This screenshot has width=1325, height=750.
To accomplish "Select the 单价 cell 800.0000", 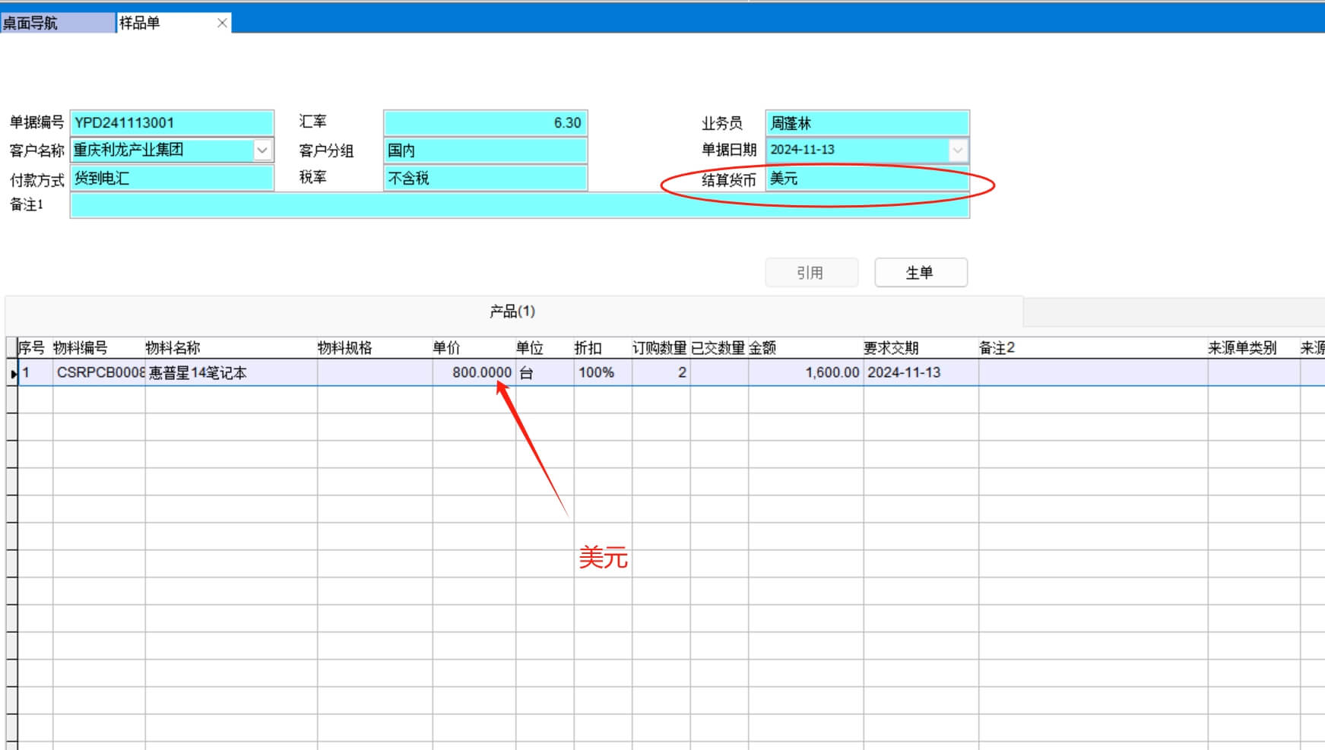I will pyautogui.click(x=474, y=373).
